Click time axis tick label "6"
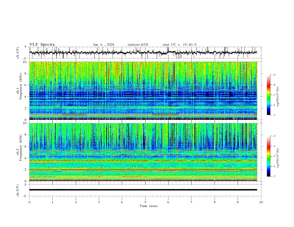This screenshot has height=227, width=294. click(168, 202)
